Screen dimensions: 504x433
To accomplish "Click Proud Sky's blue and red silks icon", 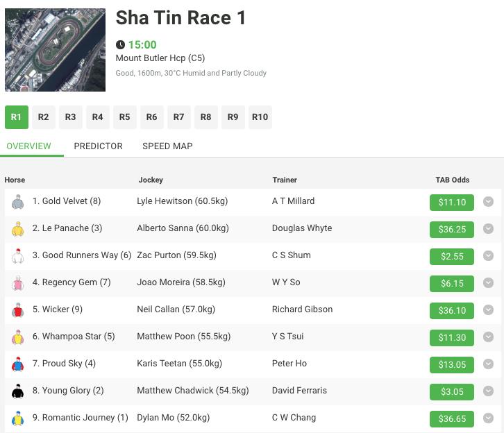I will [x=17, y=364].
